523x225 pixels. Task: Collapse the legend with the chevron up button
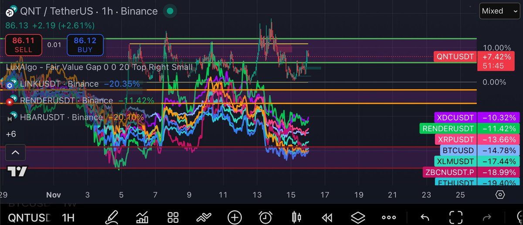pyautogui.click(x=15, y=152)
